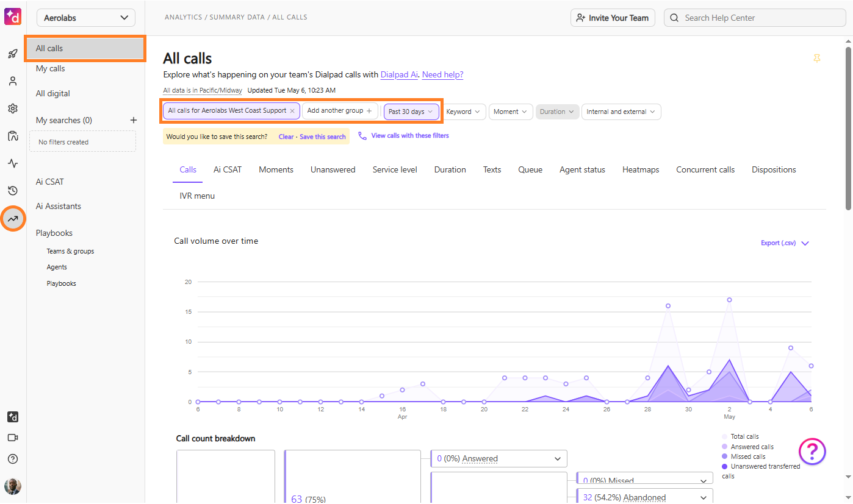Open the Past 30 days date dropdown
Screen dimensions: 853x504
click(x=411, y=112)
